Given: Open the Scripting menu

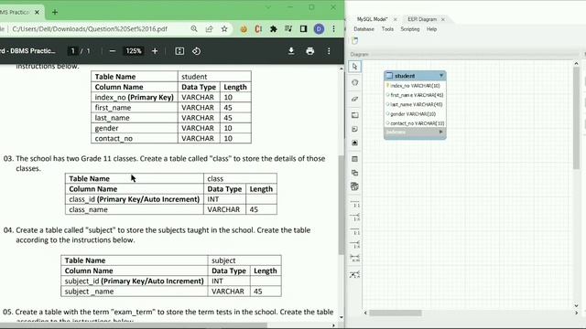Looking at the screenshot, I should click(x=410, y=29).
